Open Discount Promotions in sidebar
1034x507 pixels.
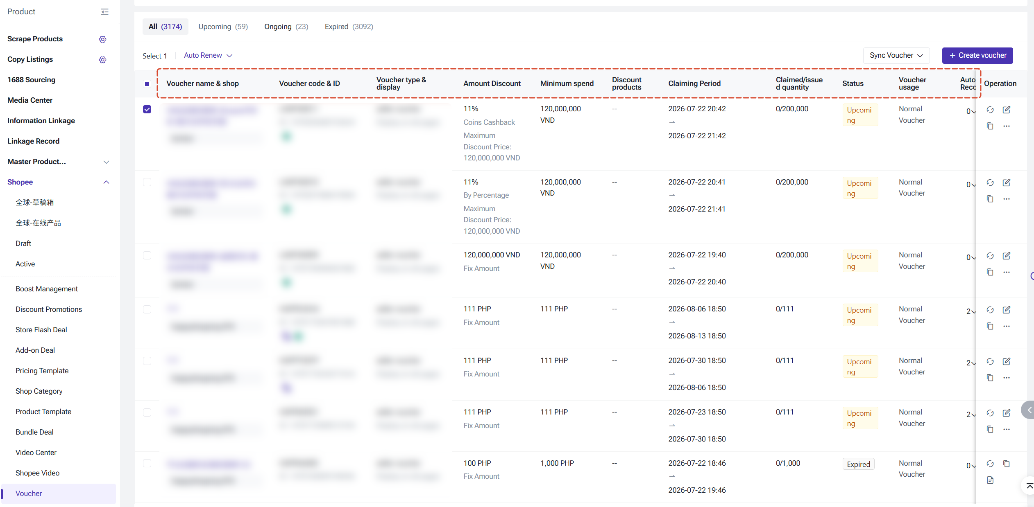[x=49, y=309]
